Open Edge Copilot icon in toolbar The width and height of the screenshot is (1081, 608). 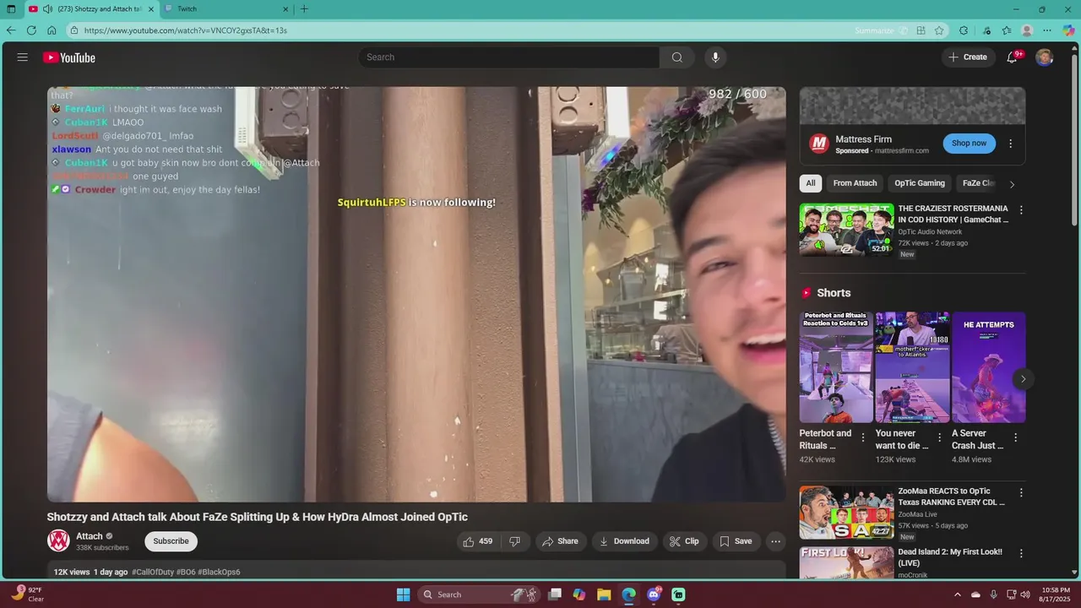[1068, 30]
